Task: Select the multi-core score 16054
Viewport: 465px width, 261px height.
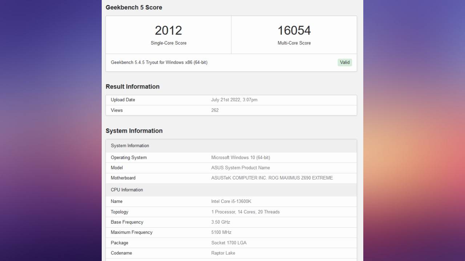Action: click(294, 30)
